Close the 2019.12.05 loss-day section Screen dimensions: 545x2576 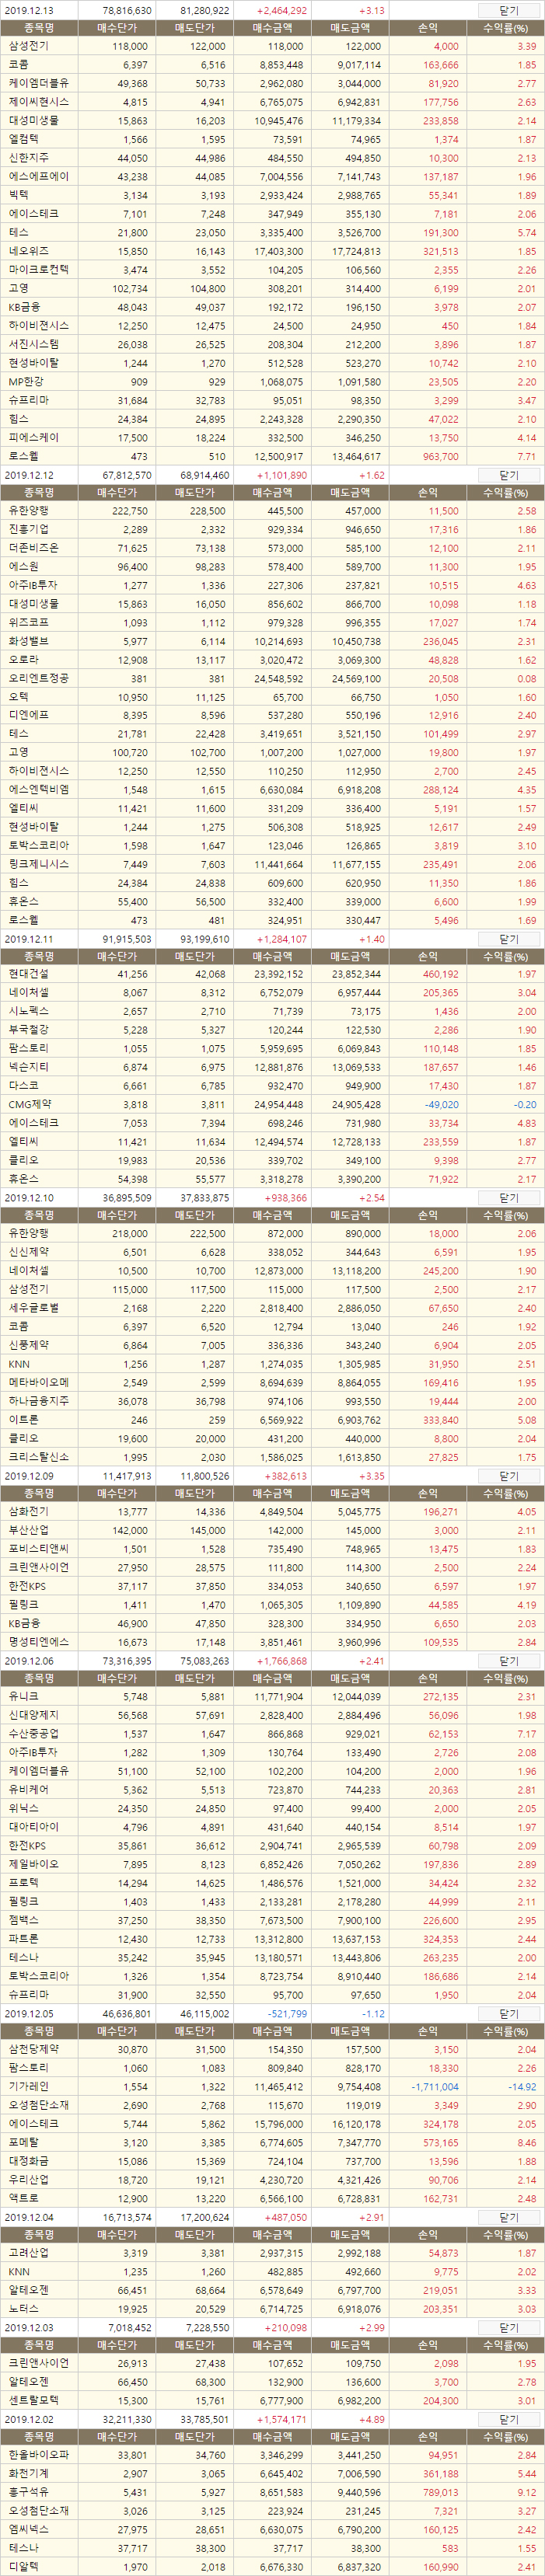(x=508, y=2013)
